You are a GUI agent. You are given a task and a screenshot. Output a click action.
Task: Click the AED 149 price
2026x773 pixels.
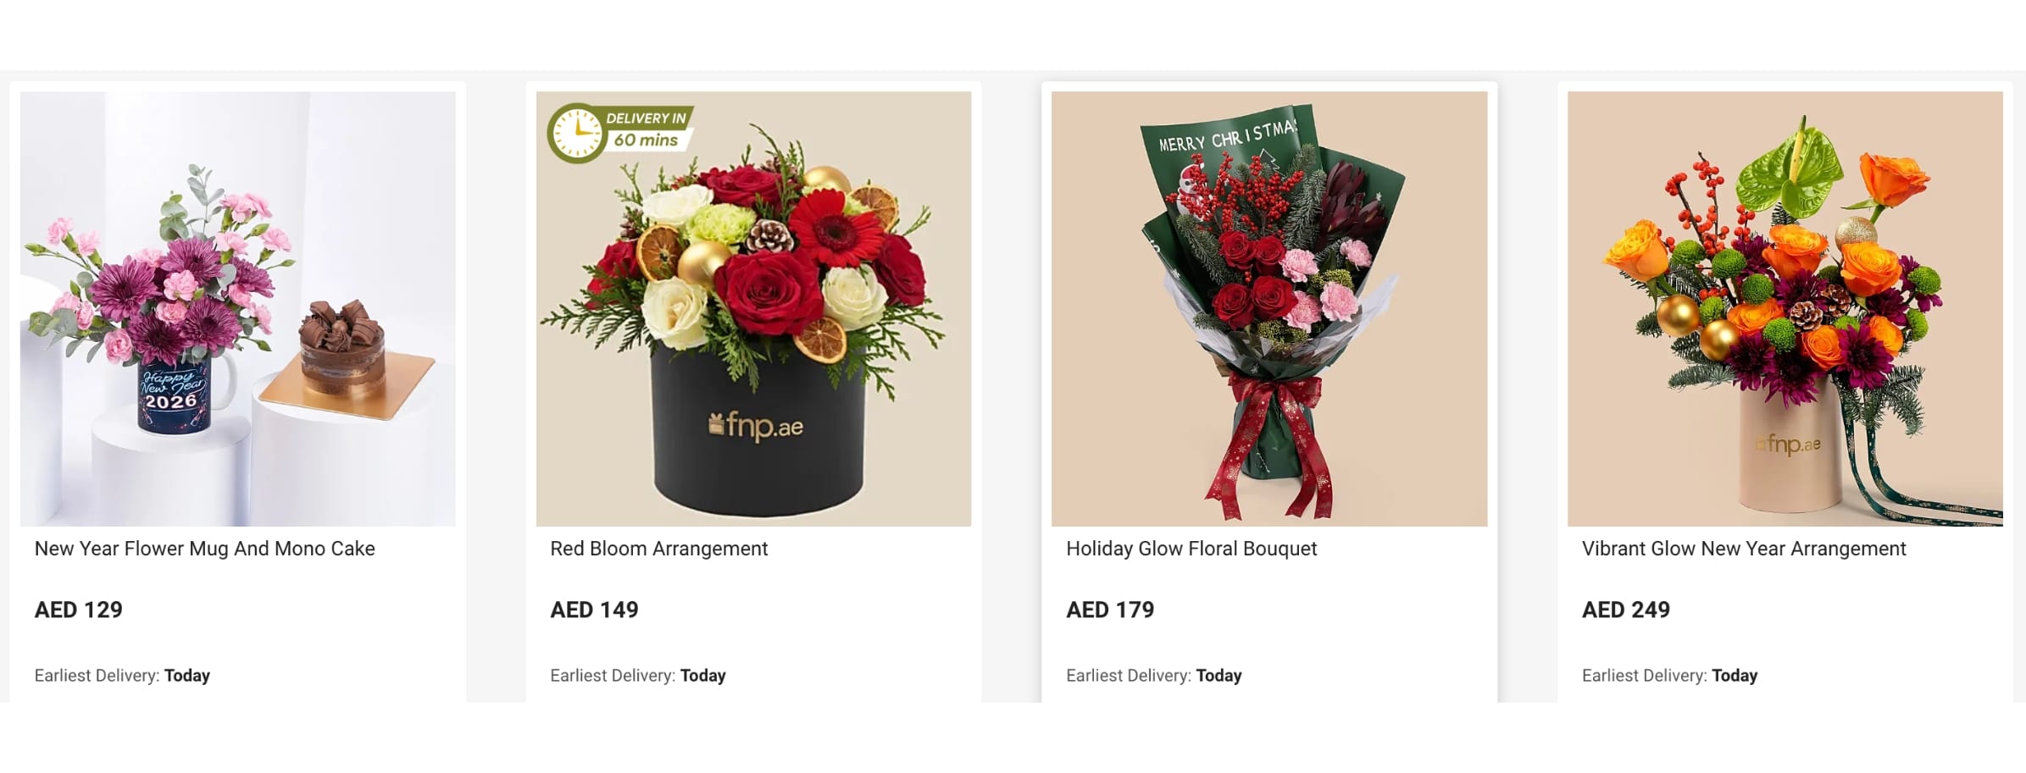coord(594,610)
